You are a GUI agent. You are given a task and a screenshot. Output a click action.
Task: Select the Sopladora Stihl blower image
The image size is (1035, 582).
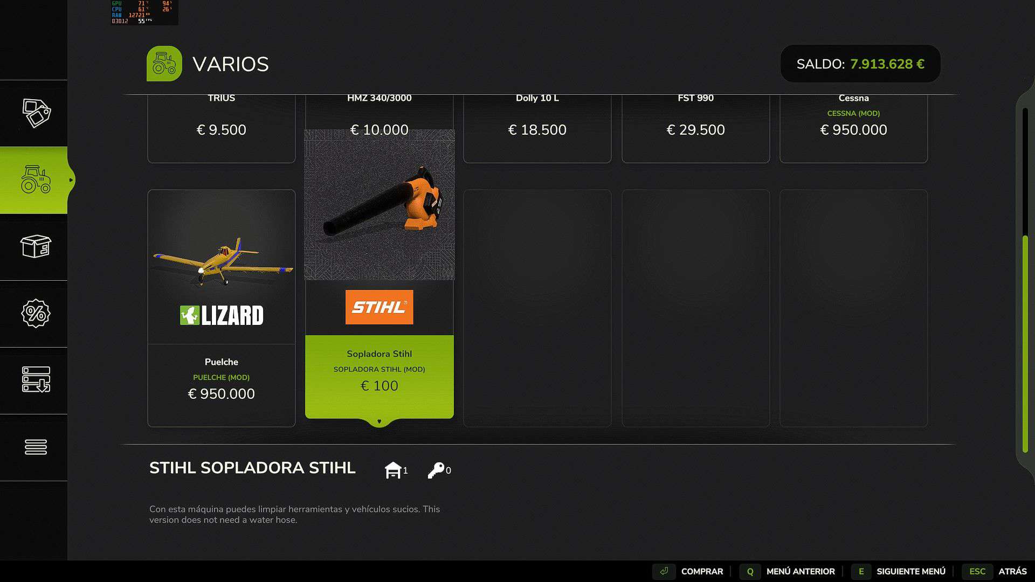pyautogui.click(x=379, y=205)
